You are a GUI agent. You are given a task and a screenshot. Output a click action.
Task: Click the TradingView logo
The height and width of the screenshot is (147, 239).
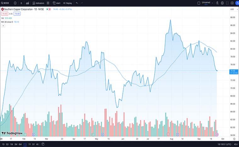(x=12, y=133)
